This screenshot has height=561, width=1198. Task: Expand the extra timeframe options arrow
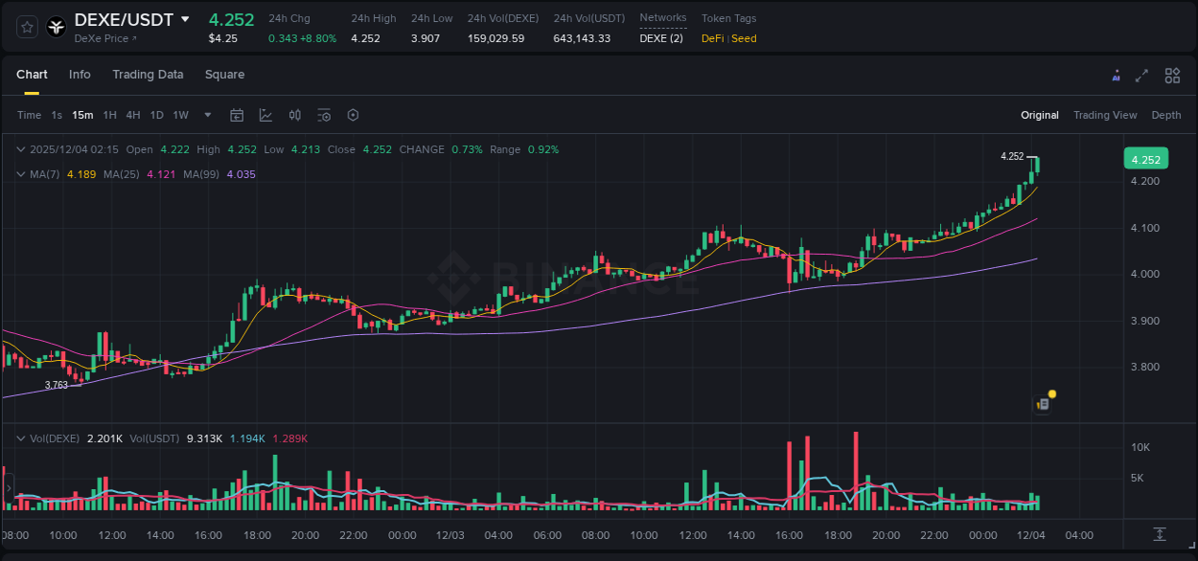pyautogui.click(x=206, y=115)
